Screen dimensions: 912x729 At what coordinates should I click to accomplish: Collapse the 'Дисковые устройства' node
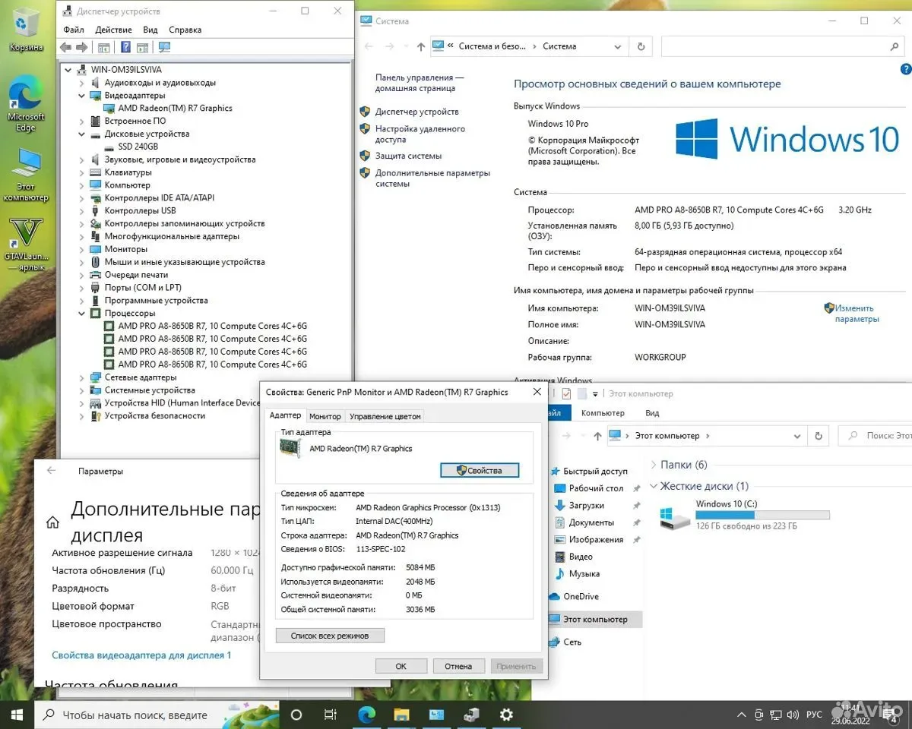[x=82, y=134]
